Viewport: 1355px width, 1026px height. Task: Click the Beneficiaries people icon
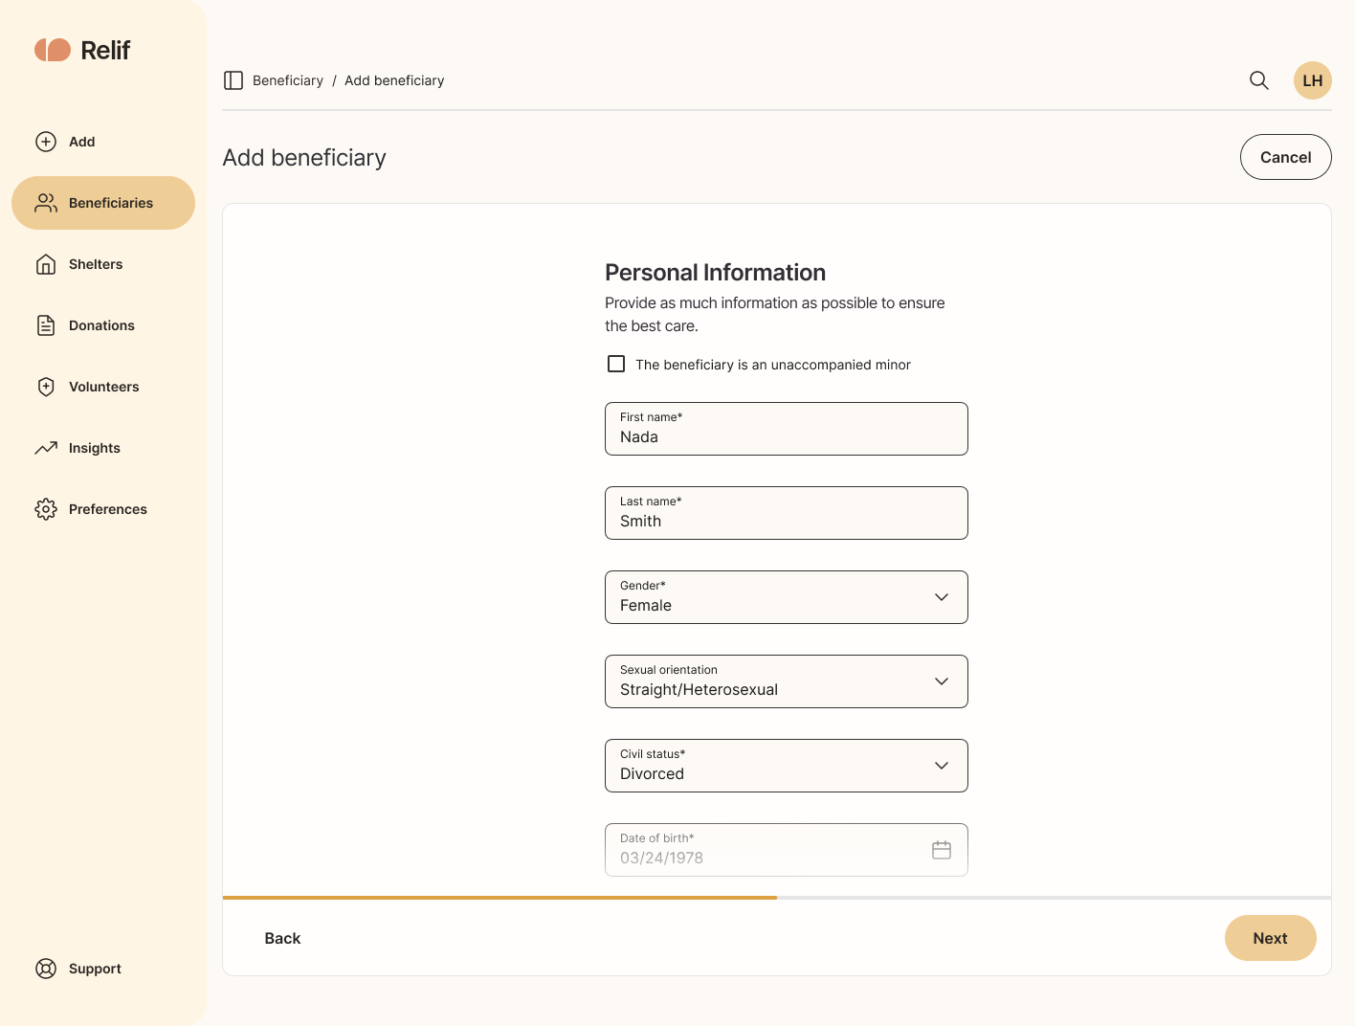(46, 203)
